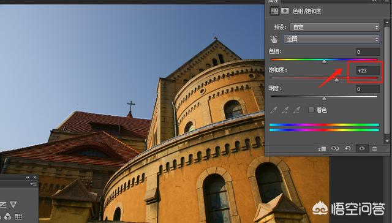Toggle layer visibility eye icon in Properties panel
The width and height of the screenshot is (392, 223).
[x=362, y=148]
